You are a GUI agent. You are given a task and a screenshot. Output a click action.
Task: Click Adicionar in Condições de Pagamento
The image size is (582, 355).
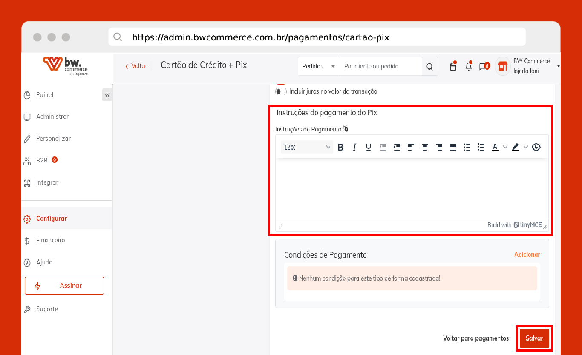pos(527,254)
